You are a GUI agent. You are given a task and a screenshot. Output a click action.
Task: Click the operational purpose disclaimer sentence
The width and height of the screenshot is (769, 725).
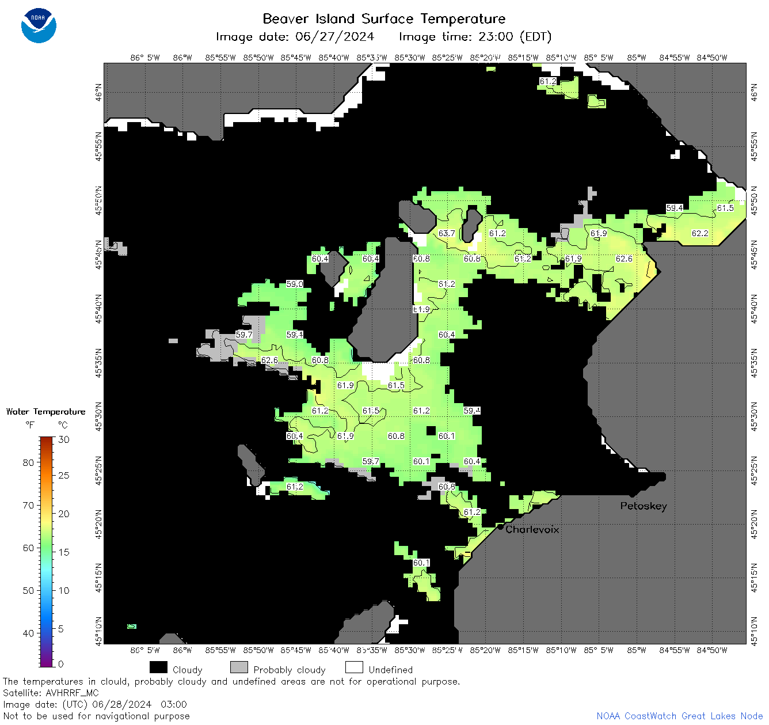click(231, 681)
